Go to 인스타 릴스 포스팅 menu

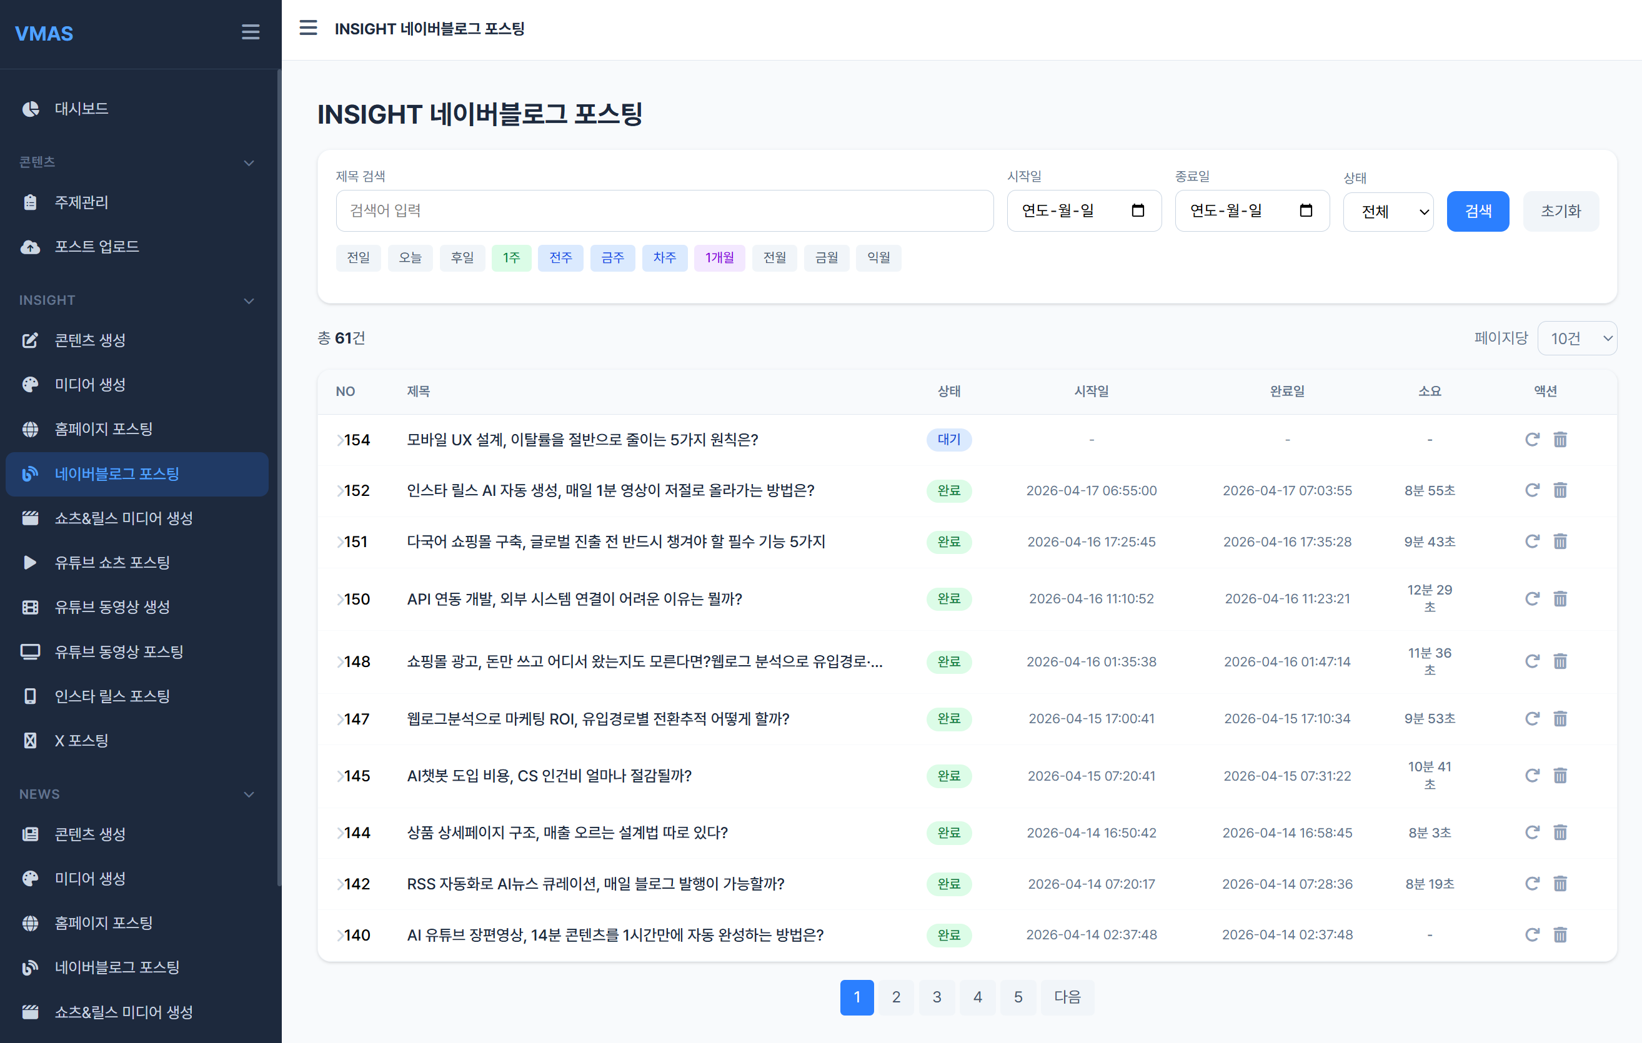click(x=112, y=696)
